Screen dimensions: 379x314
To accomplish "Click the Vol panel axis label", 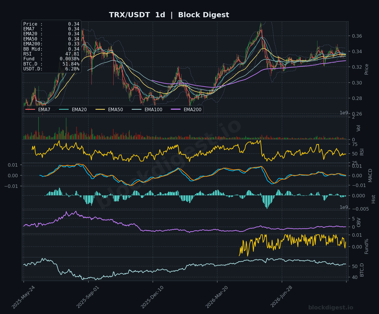I will coord(359,128).
